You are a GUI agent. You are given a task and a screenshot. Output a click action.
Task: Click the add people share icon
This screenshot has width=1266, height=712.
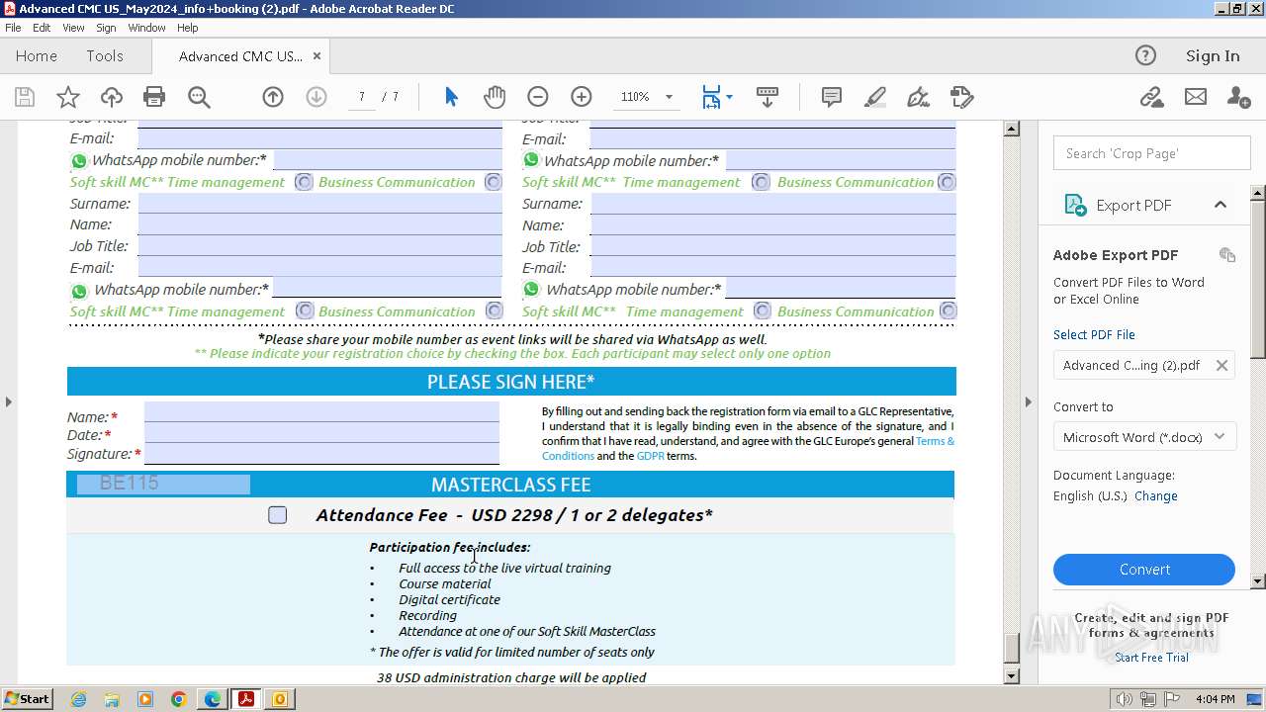pos(1238,97)
